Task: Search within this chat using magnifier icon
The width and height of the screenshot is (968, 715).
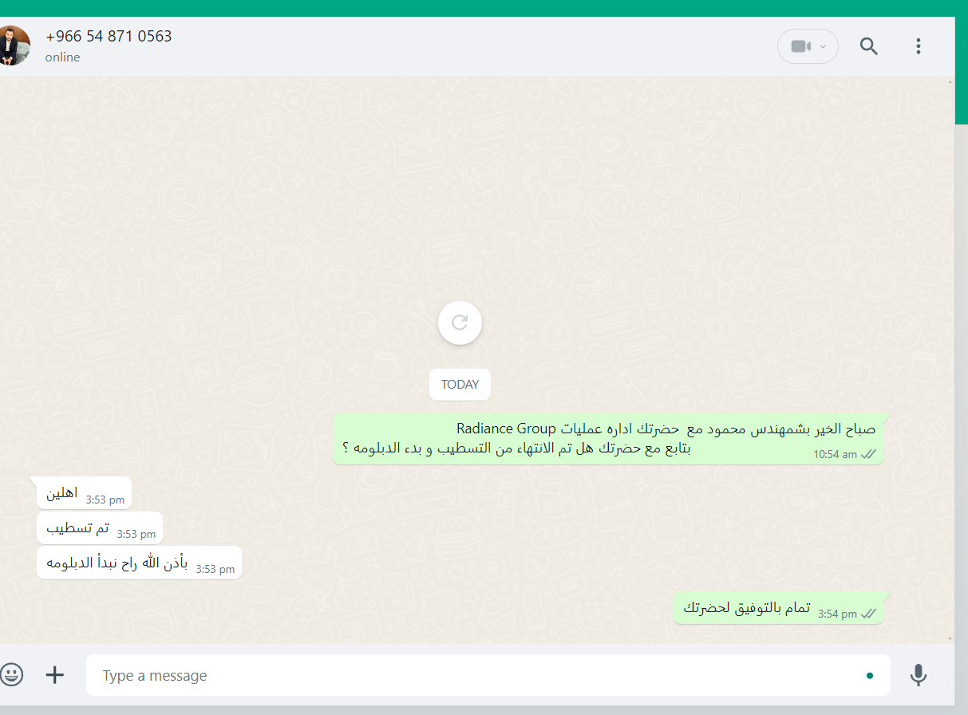Action: coord(869,46)
